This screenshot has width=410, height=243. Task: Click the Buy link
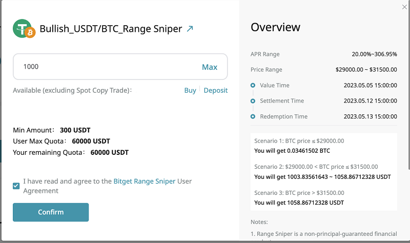(190, 90)
